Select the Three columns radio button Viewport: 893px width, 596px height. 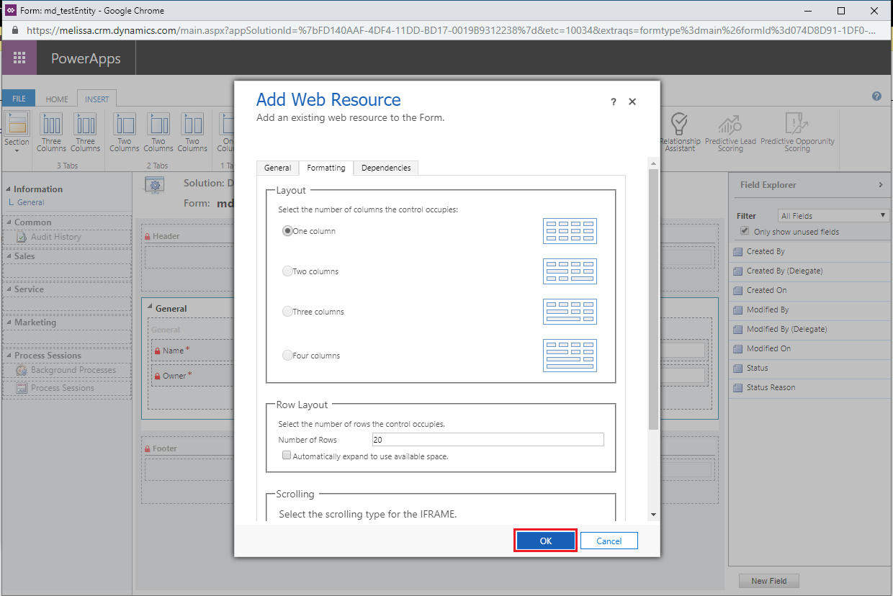click(x=287, y=312)
